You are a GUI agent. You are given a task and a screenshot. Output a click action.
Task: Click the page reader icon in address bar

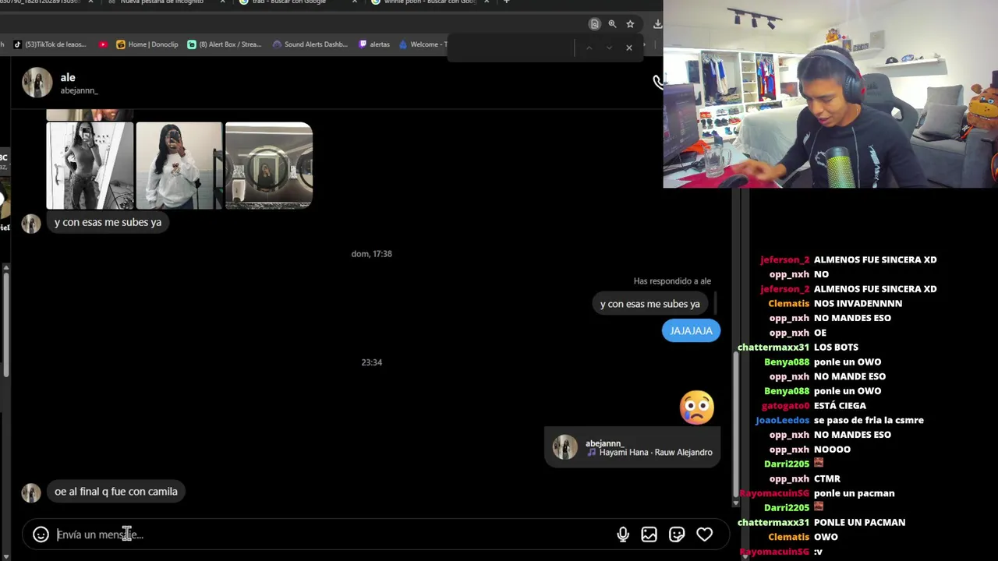coord(594,24)
